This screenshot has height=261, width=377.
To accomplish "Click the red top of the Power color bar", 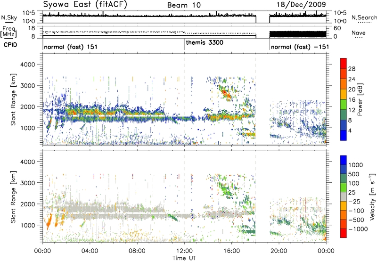I will [x=344, y=63].
